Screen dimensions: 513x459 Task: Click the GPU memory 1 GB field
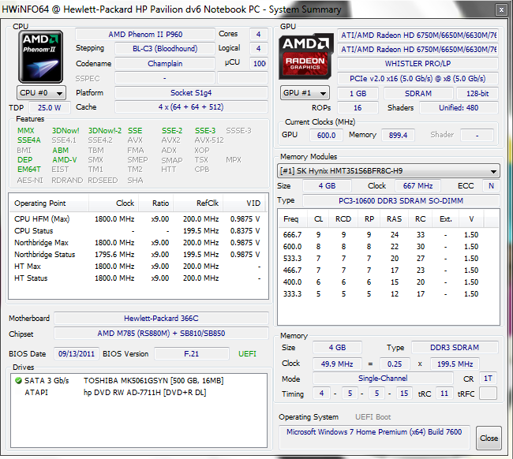(358, 94)
